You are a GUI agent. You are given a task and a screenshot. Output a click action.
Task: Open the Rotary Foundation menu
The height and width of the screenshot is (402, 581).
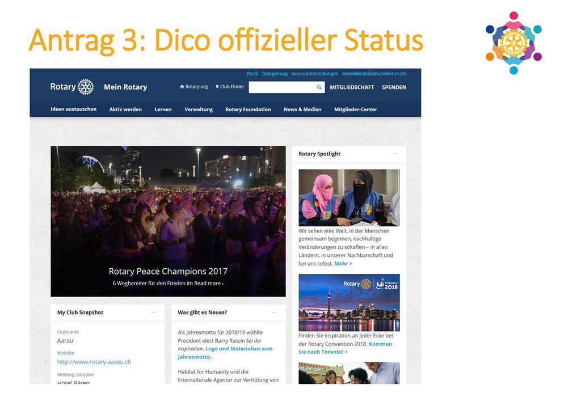tap(248, 109)
